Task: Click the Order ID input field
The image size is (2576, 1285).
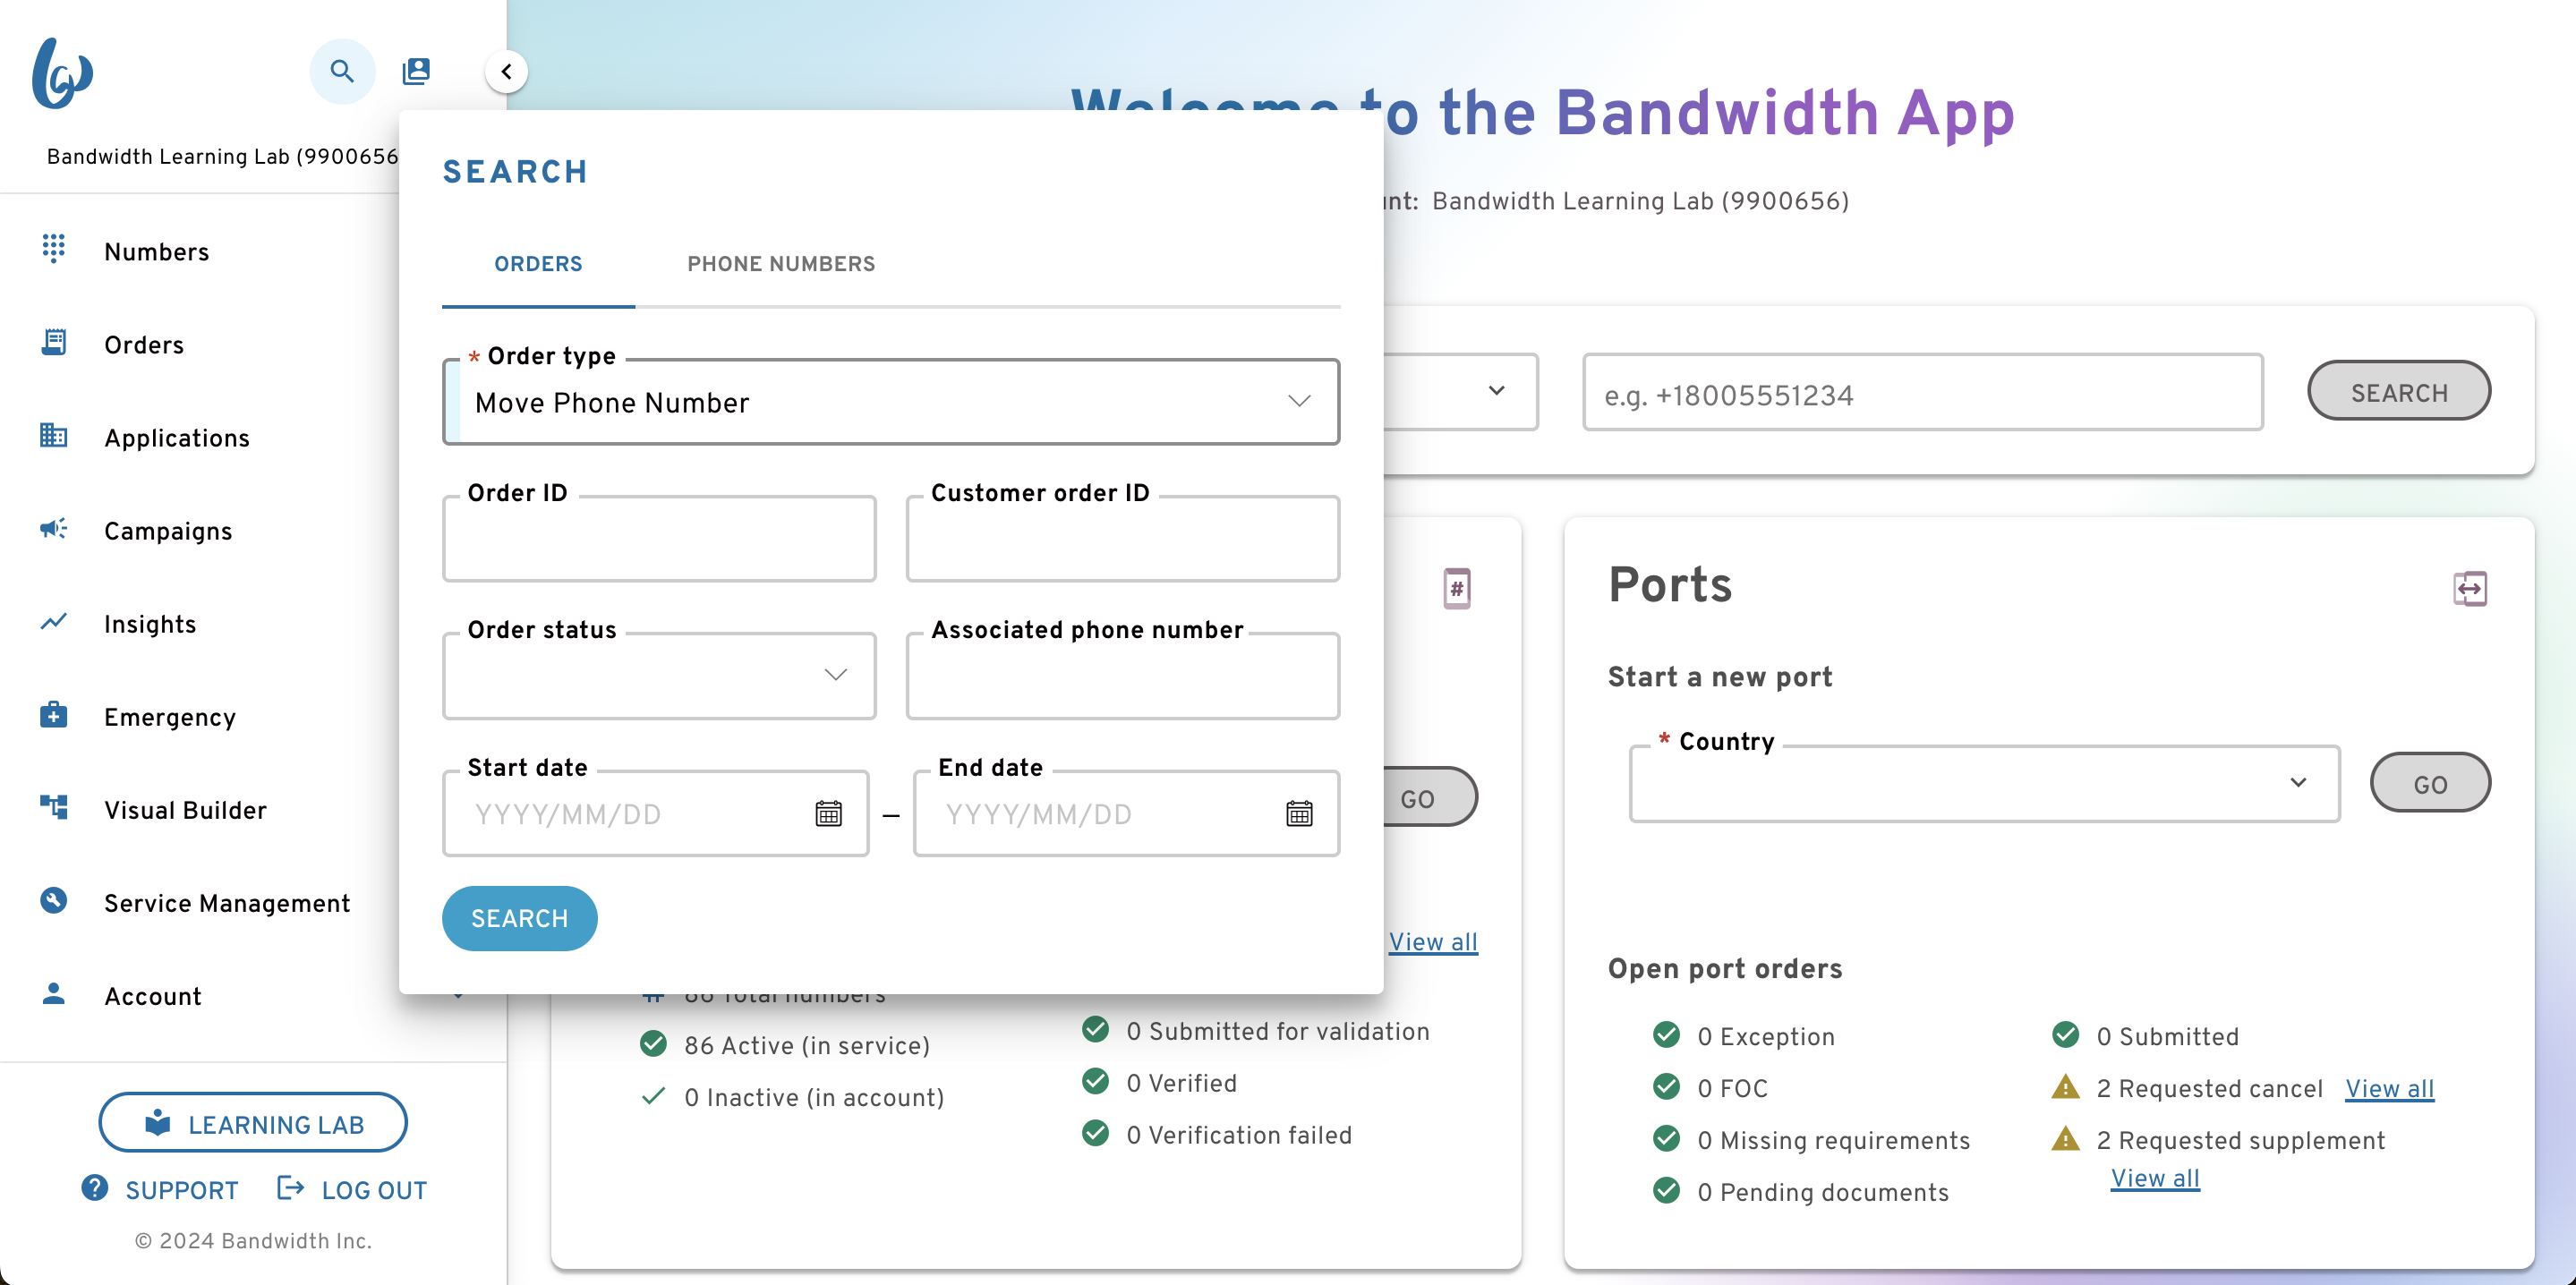Action: point(659,539)
